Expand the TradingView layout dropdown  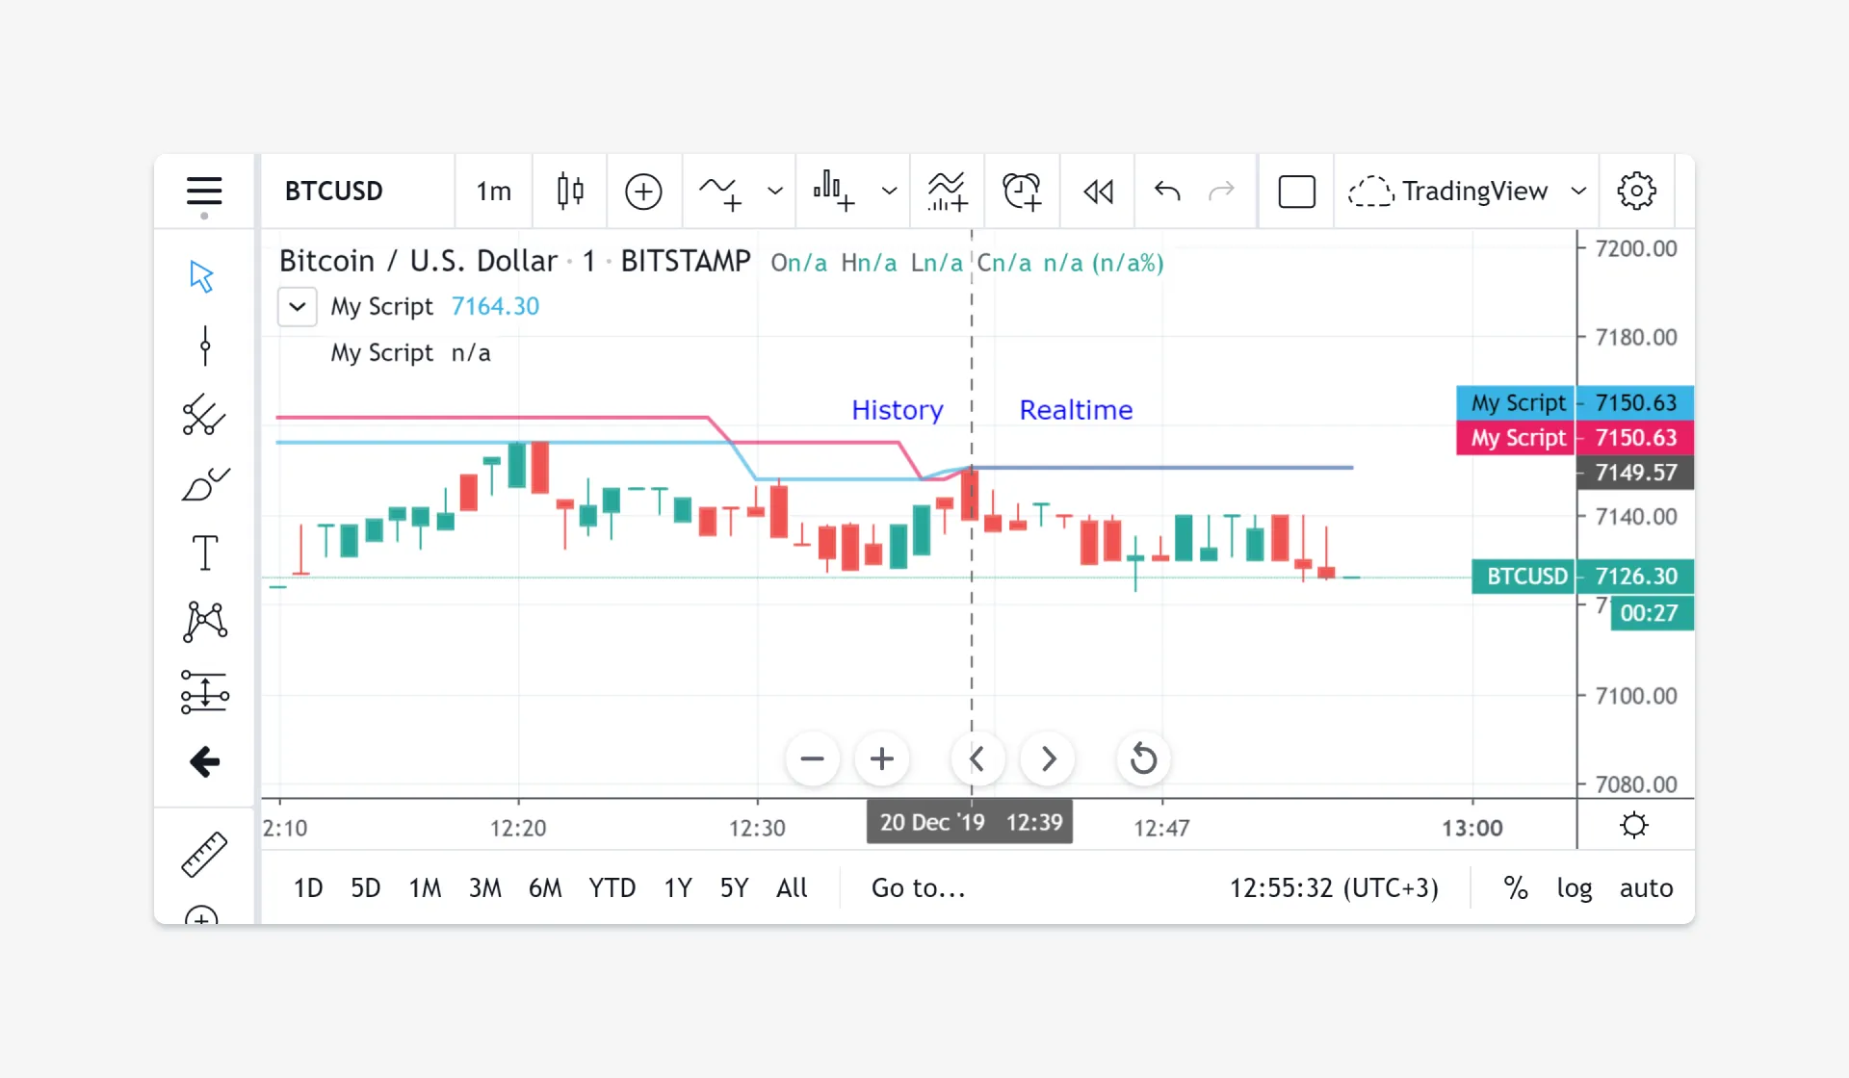(1578, 191)
